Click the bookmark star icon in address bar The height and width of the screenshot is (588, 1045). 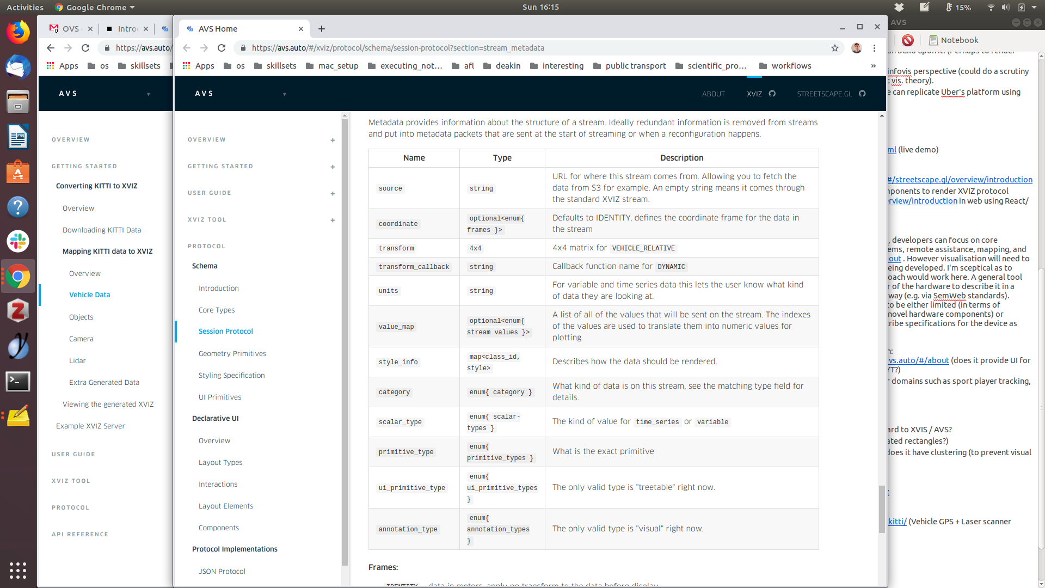(x=835, y=48)
